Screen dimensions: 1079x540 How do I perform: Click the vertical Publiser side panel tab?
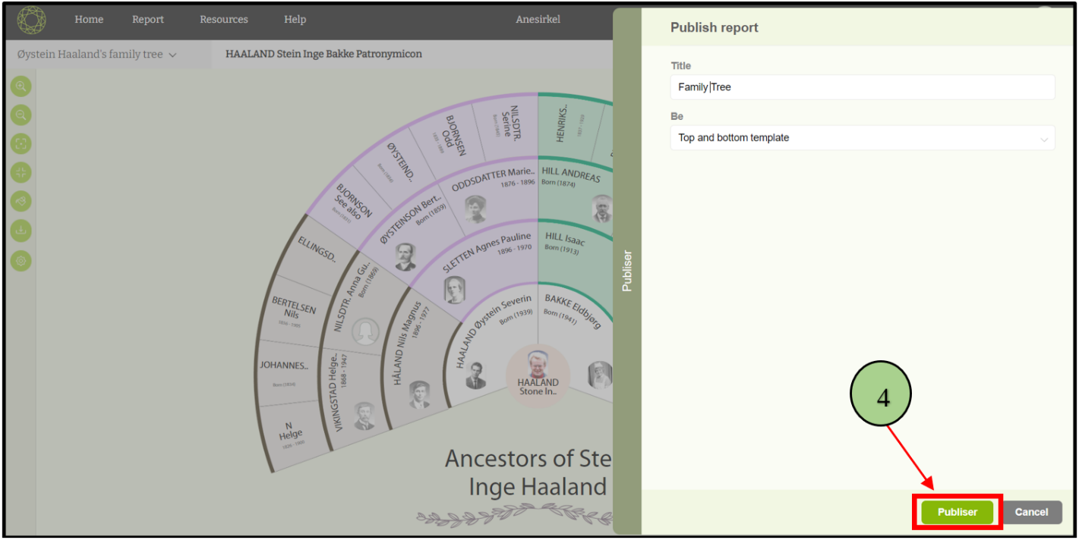(627, 271)
